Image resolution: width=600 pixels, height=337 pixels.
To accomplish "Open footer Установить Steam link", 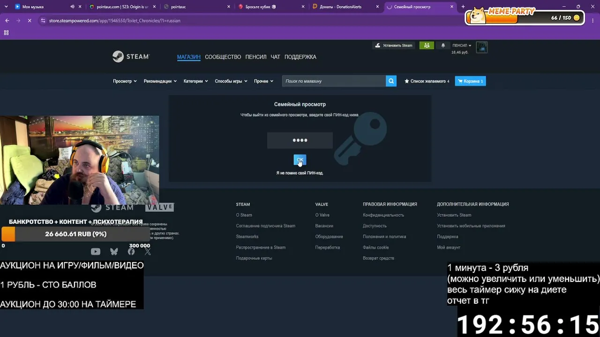I will (454, 215).
